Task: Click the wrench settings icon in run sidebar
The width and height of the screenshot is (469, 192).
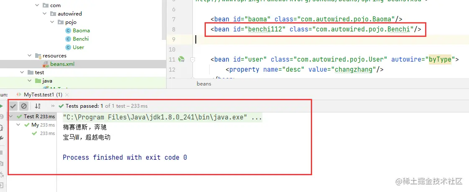Action: 2,138
